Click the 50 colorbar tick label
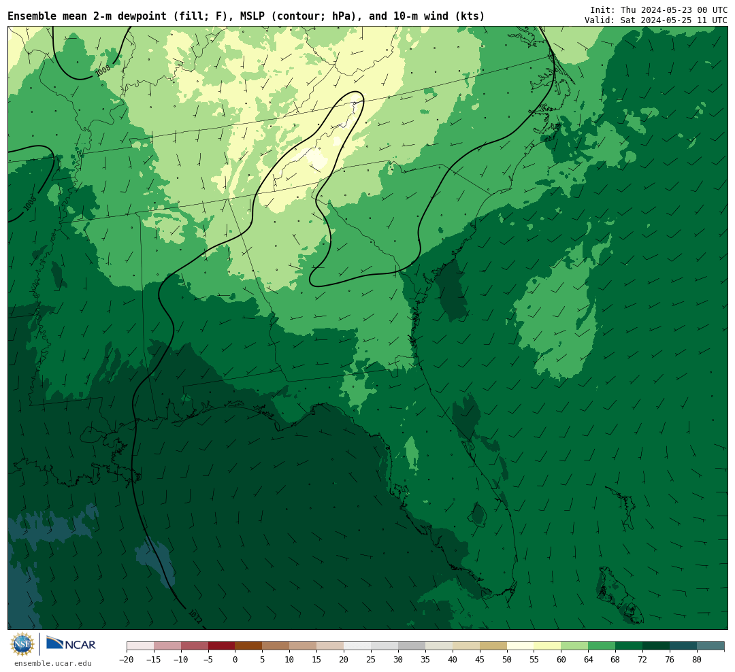 point(507,659)
